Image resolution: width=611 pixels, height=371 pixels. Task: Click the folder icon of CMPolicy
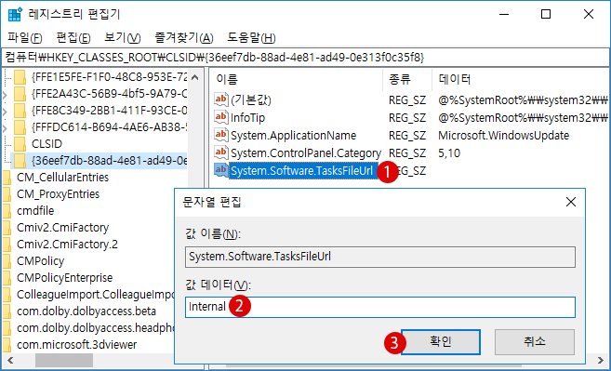point(7,261)
